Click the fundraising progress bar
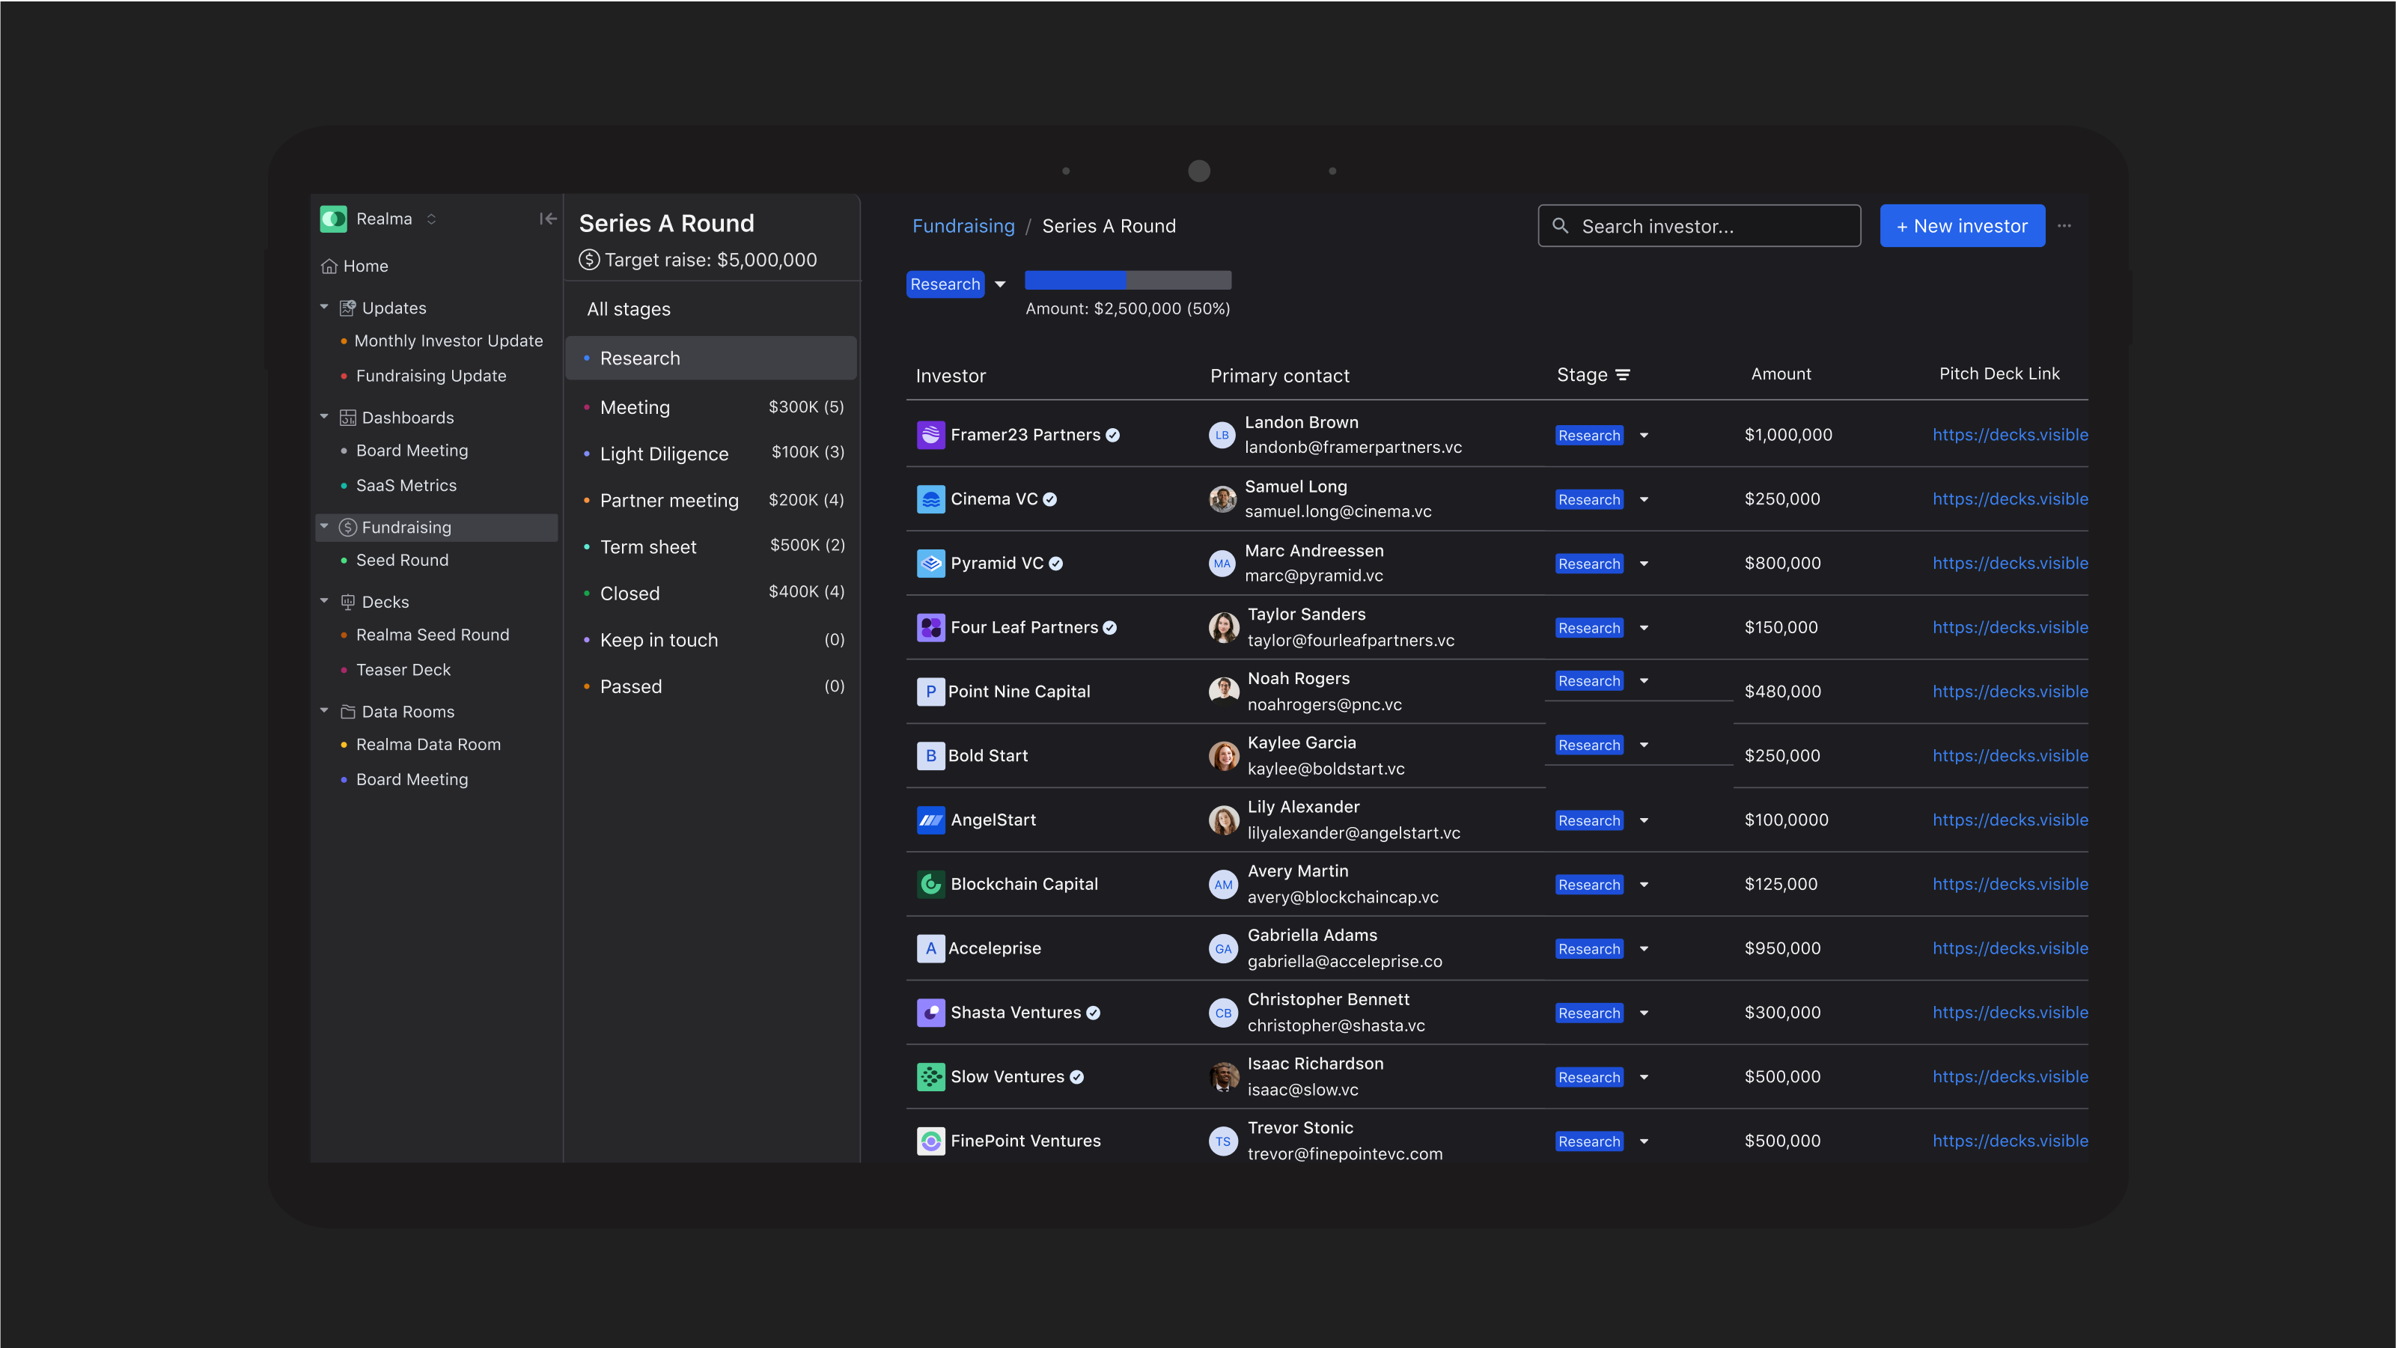Screen dimensions: 2396x1348 [x=1127, y=280]
